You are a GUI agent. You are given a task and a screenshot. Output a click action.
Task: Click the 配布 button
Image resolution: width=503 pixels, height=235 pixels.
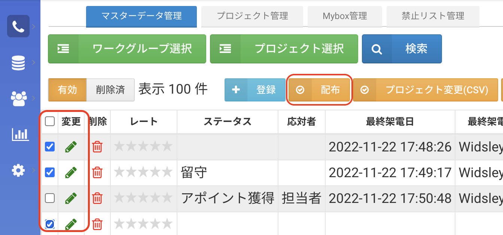[x=319, y=90]
